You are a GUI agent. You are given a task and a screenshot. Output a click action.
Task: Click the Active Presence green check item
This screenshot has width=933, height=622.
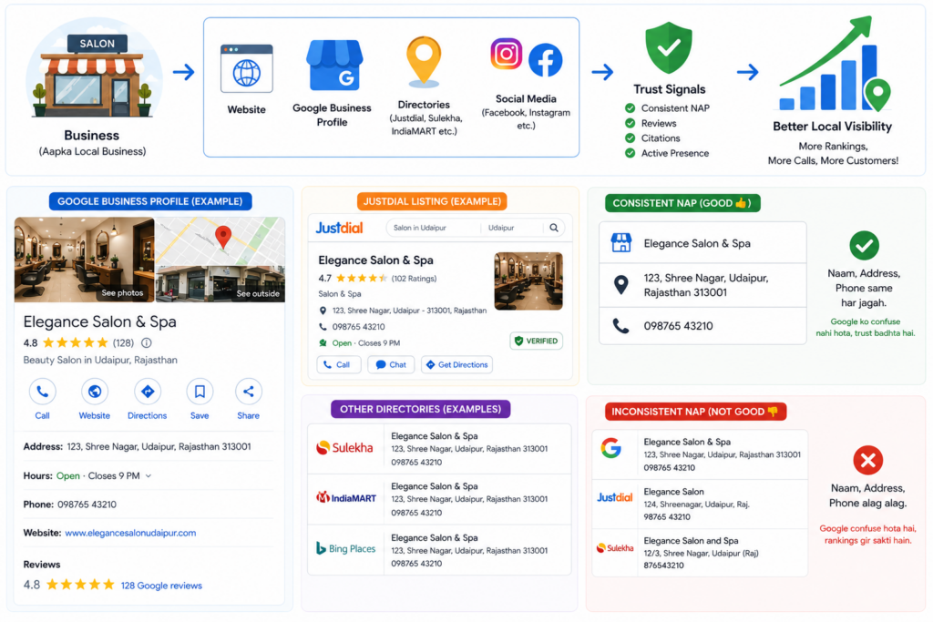click(666, 153)
